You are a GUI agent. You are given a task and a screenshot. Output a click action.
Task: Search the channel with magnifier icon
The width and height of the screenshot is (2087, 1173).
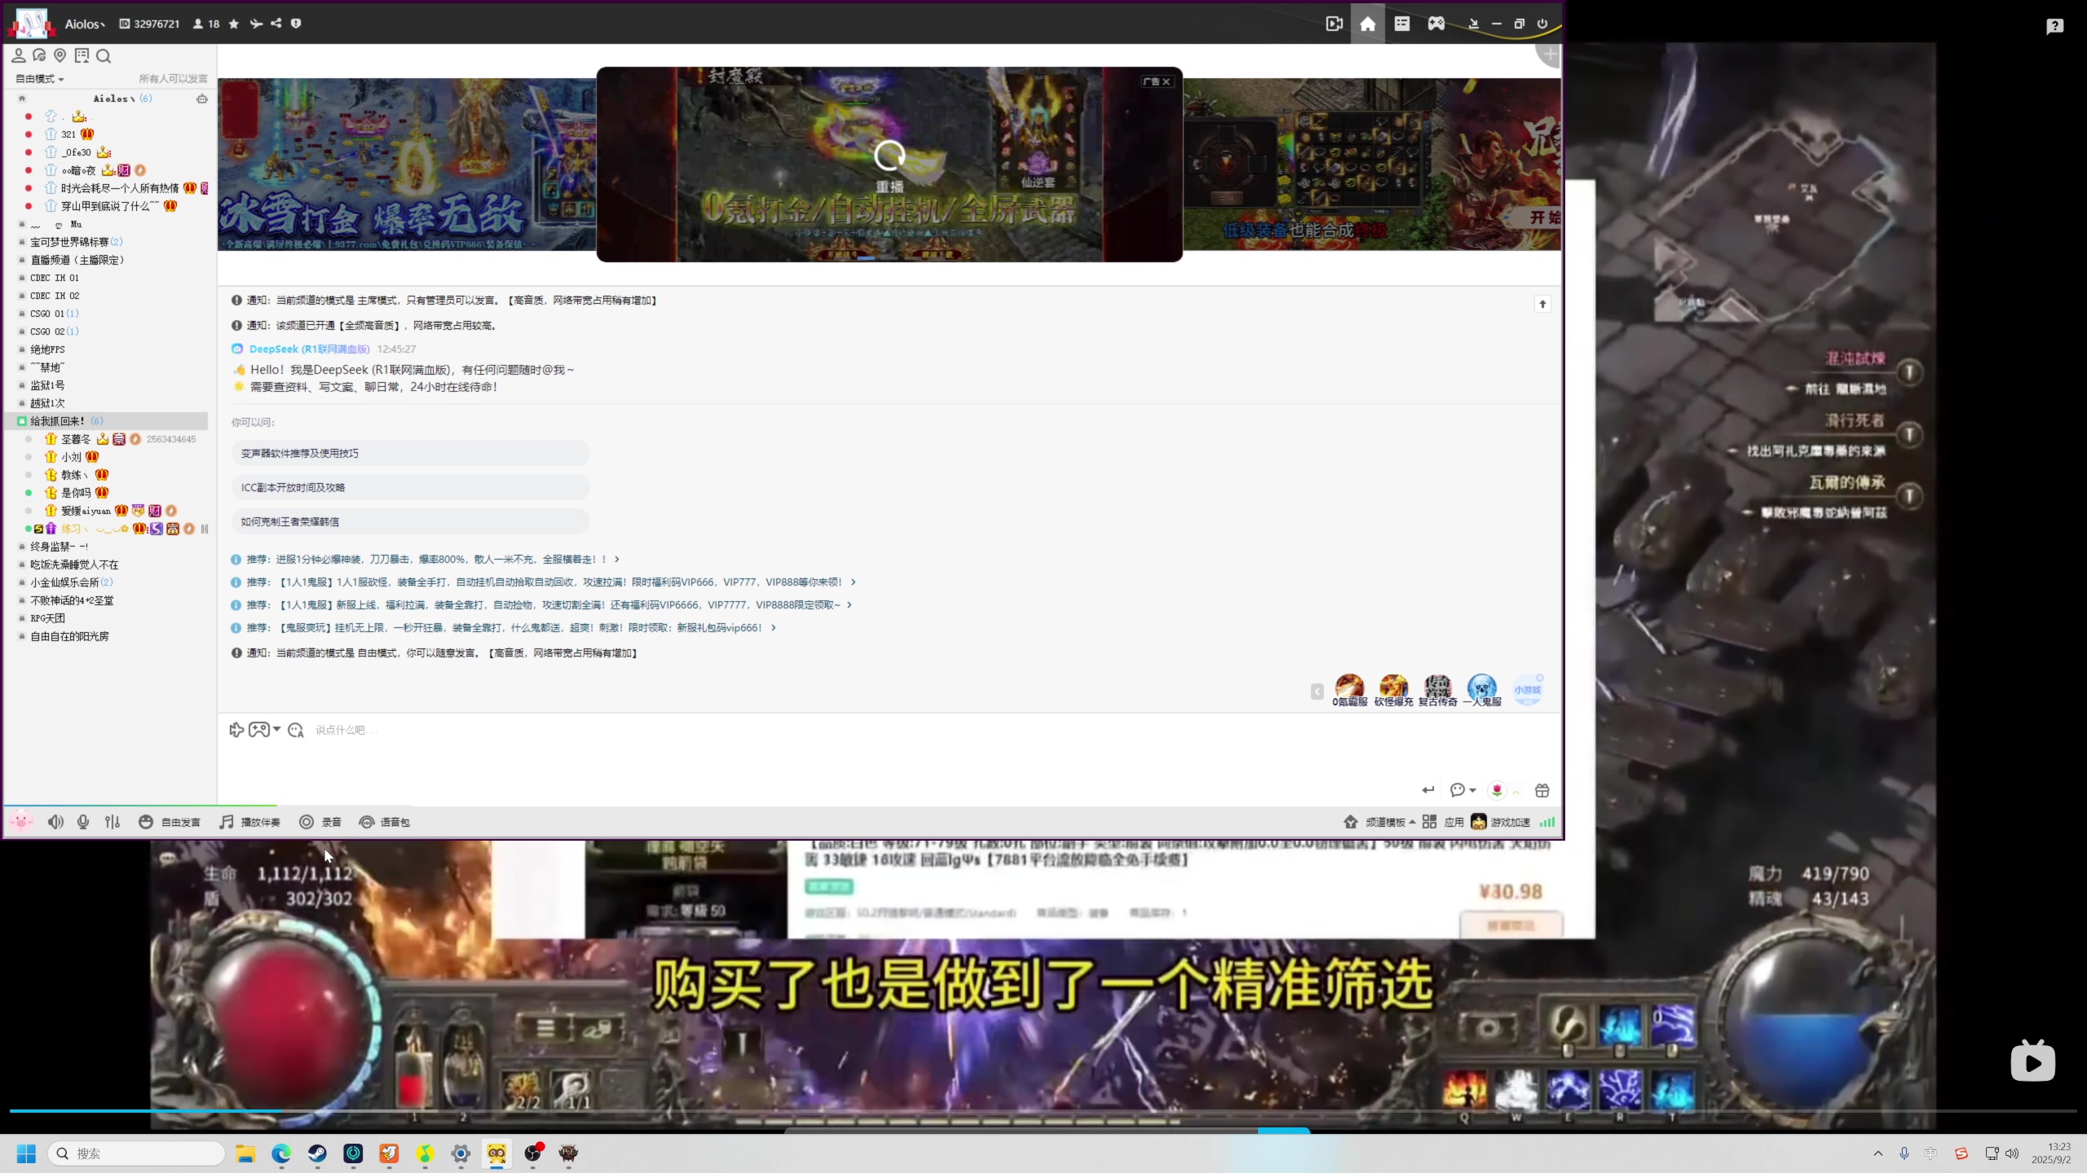coord(104,55)
